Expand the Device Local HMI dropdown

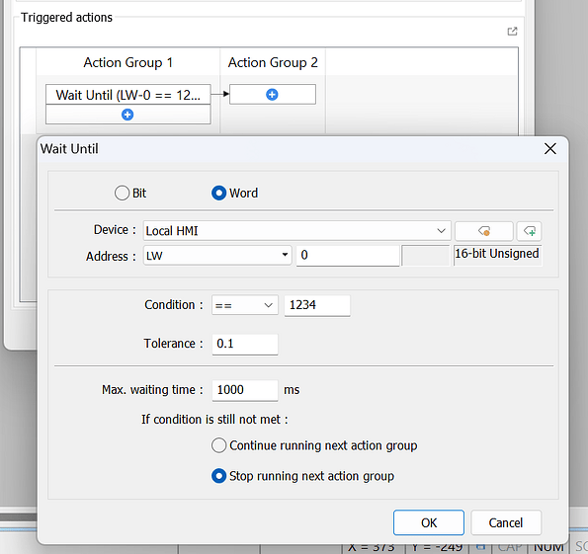tap(296, 231)
